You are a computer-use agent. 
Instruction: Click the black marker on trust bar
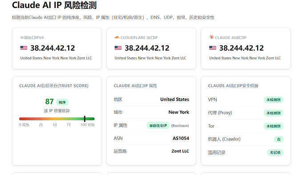tap(85, 119)
